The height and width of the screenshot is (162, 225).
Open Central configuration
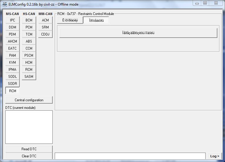pyautogui.click(x=29, y=100)
